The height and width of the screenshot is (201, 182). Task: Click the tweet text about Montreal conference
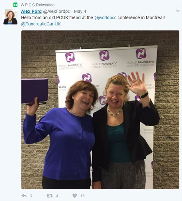point(93,17)
